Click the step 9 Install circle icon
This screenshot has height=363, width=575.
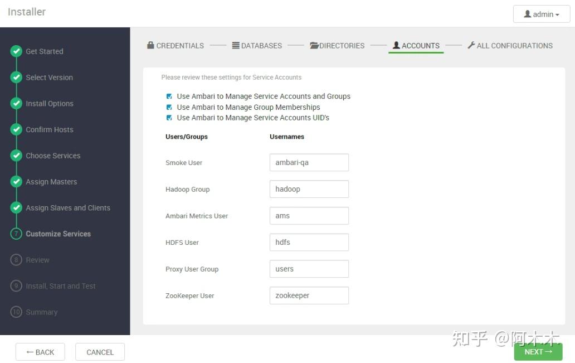click(x=16, y=286)
